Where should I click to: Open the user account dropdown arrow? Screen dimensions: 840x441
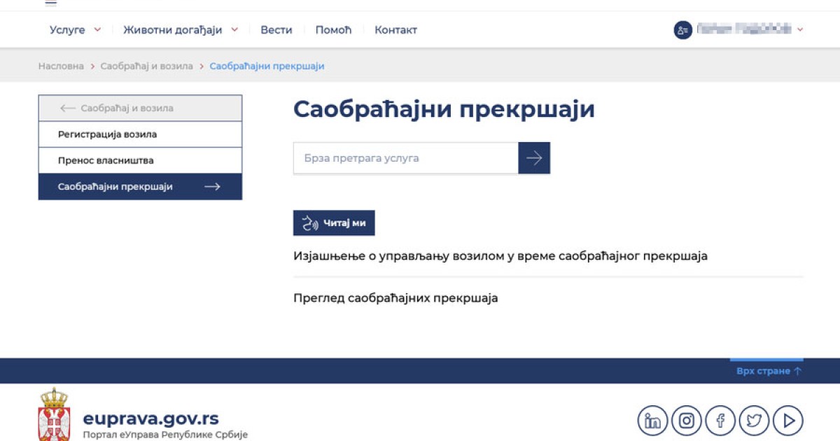pyautogui.click(x=800, y=30)
